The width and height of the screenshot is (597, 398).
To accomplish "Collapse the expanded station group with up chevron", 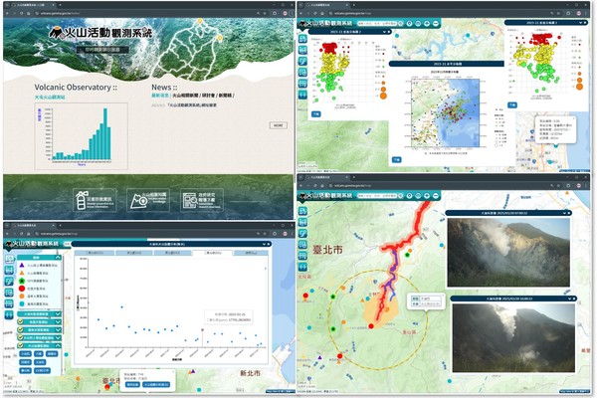I will tap(58, 346).
